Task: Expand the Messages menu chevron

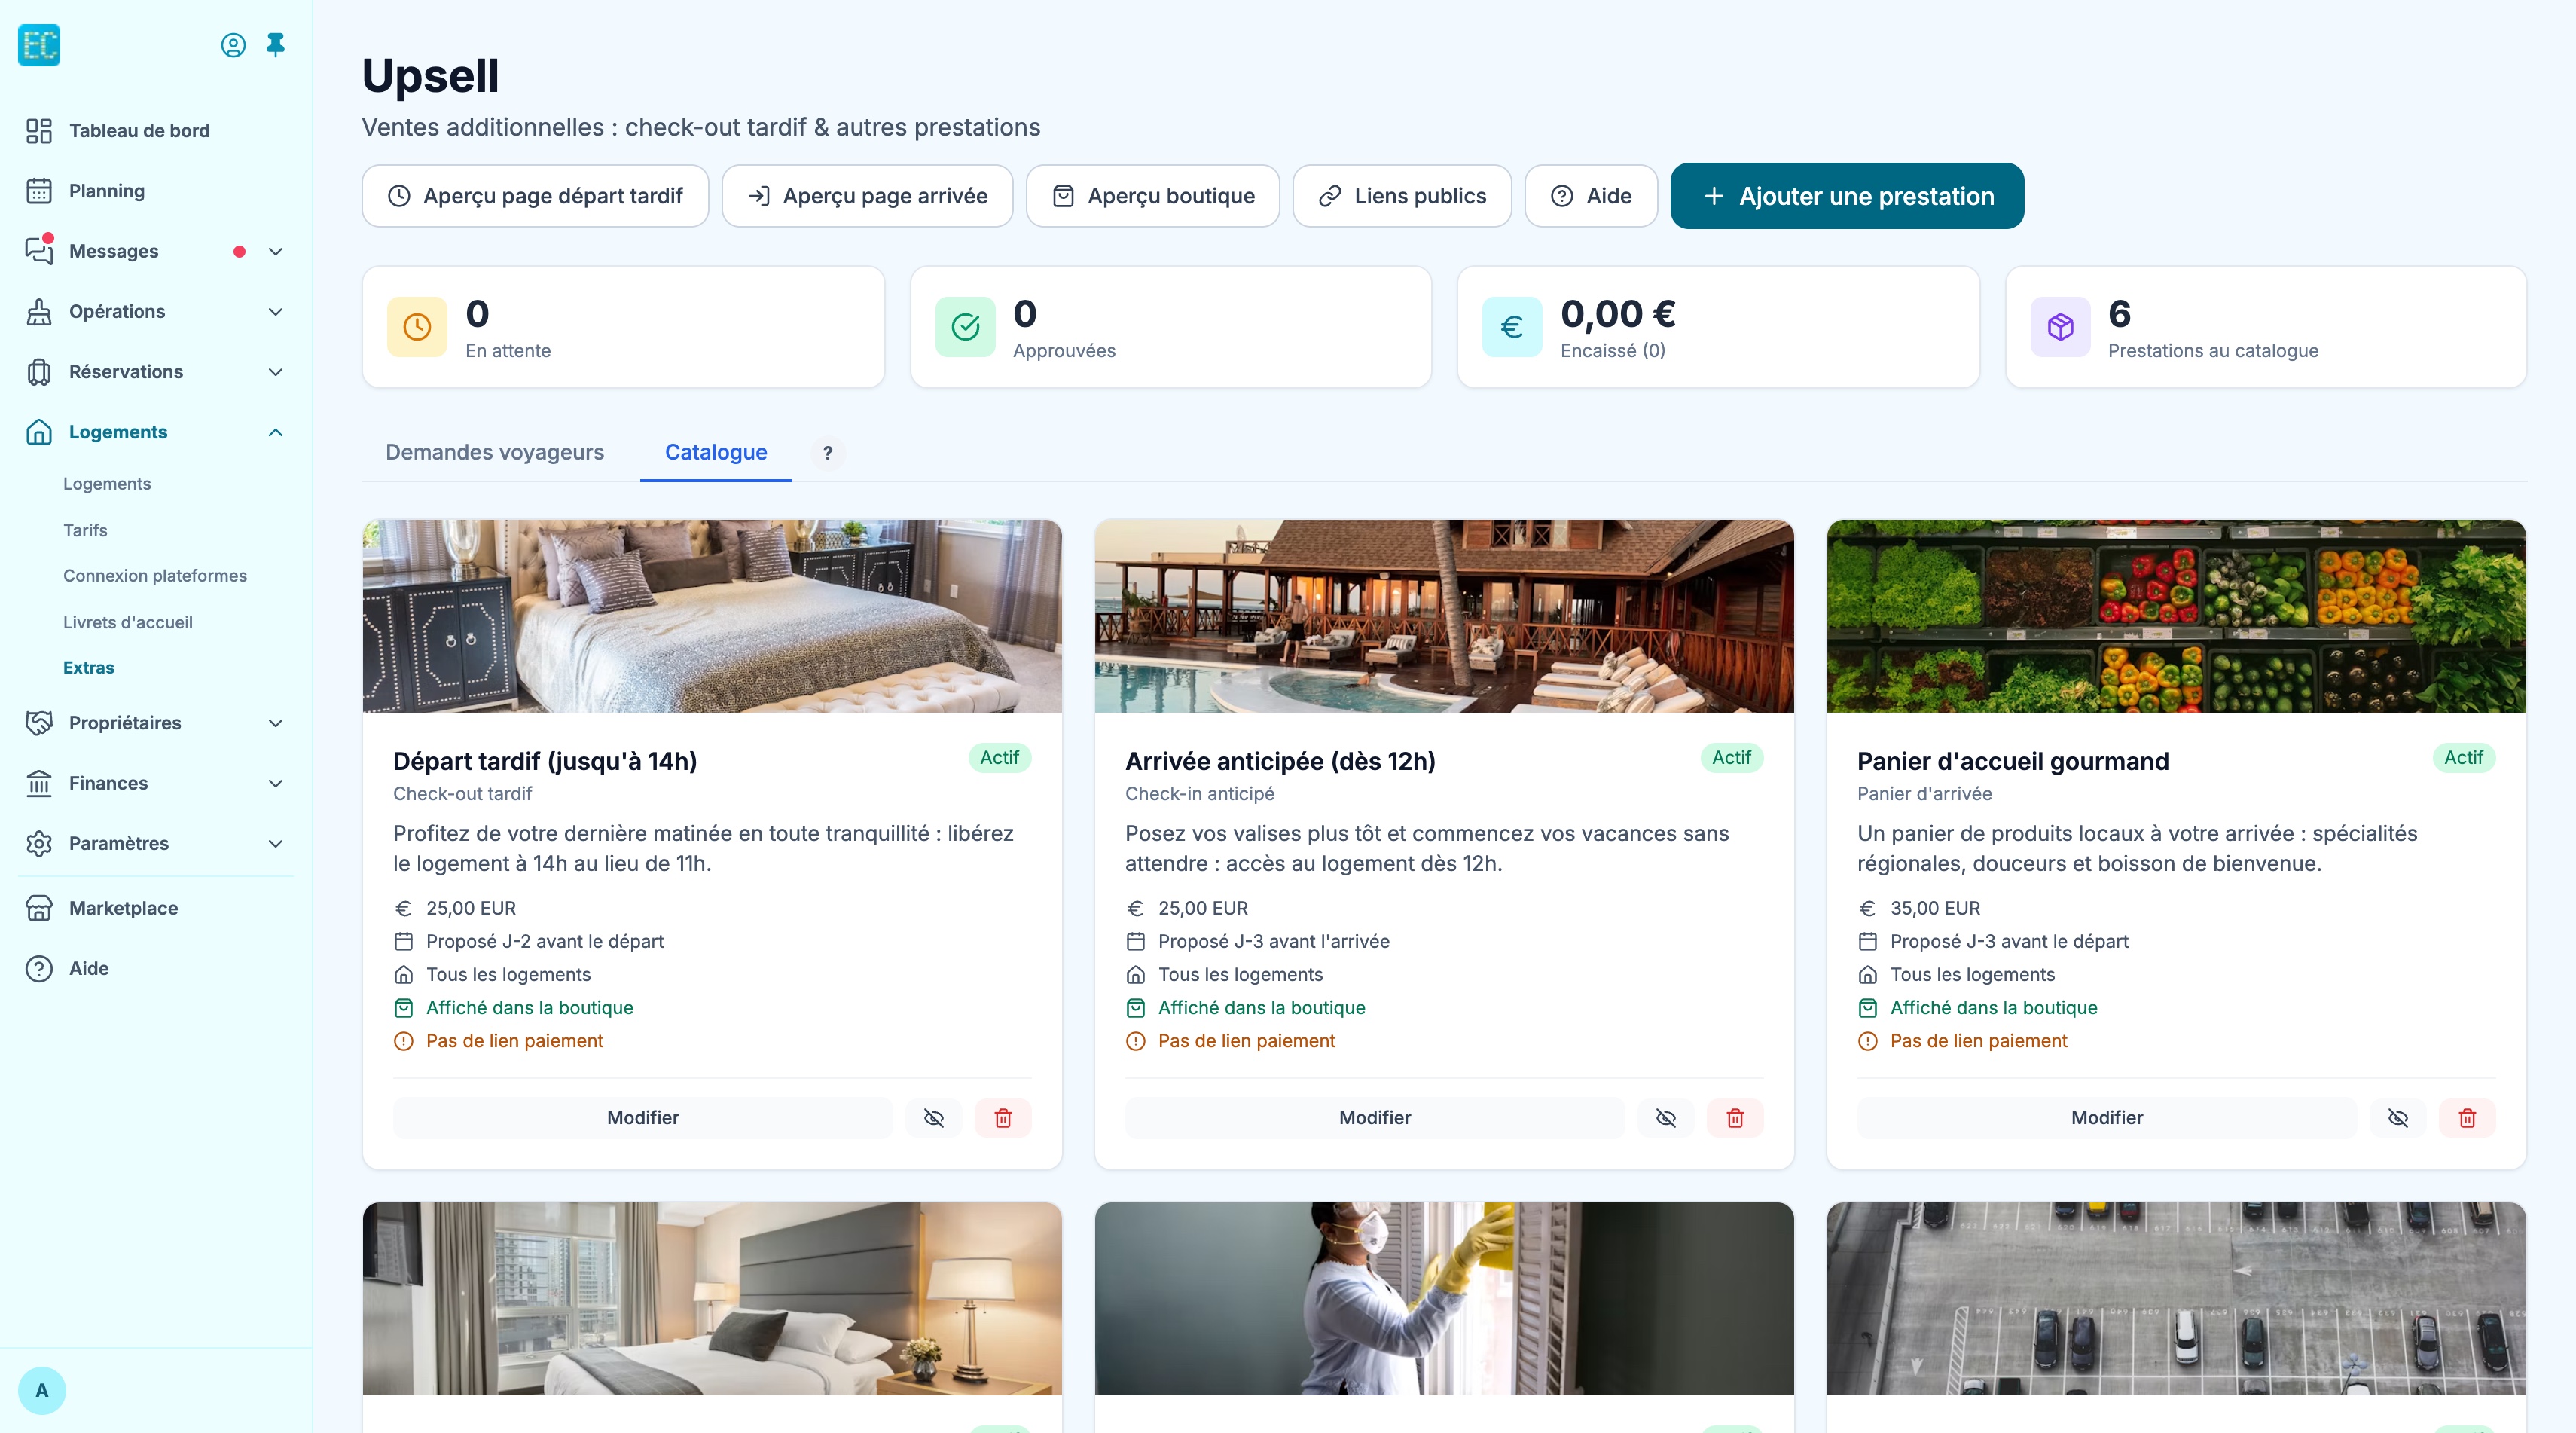Action: [x=276, y=251]
